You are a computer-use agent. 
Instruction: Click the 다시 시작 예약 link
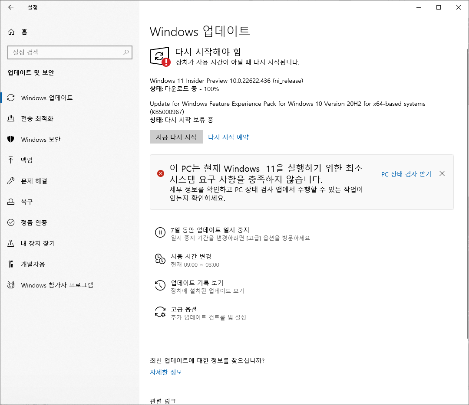click(x=228, y=137)
